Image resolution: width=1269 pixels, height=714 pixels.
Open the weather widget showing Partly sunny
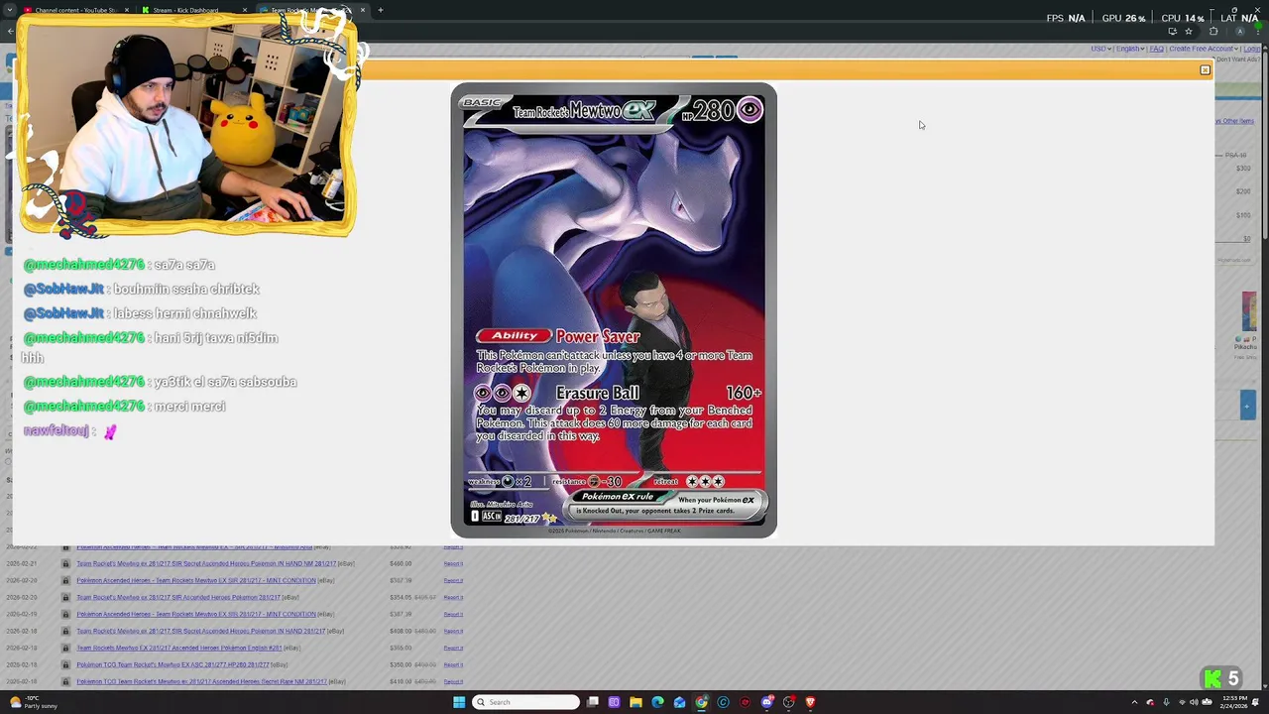32,702
